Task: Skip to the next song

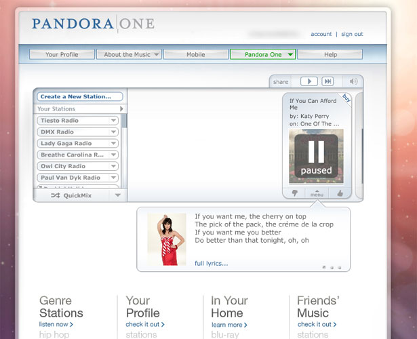Action: [327, 81]
